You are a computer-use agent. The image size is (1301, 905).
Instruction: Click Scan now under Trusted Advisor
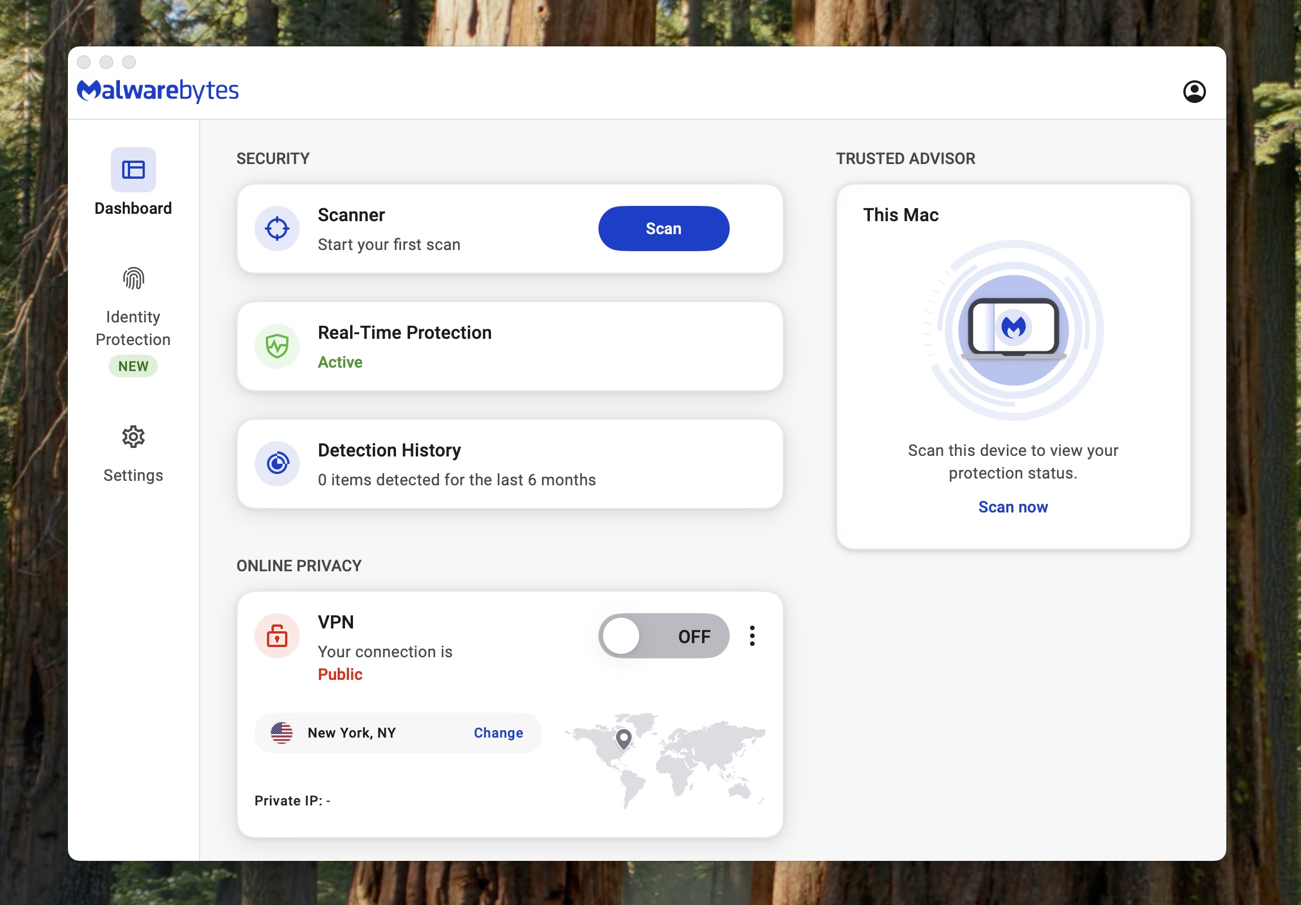point(1013,507)
